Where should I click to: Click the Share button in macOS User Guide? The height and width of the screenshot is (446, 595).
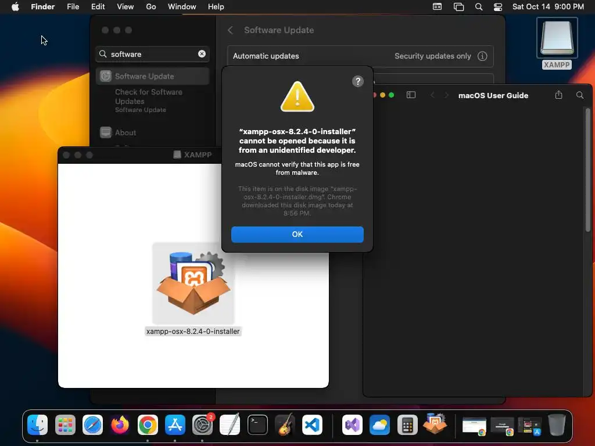click(558, 95)
